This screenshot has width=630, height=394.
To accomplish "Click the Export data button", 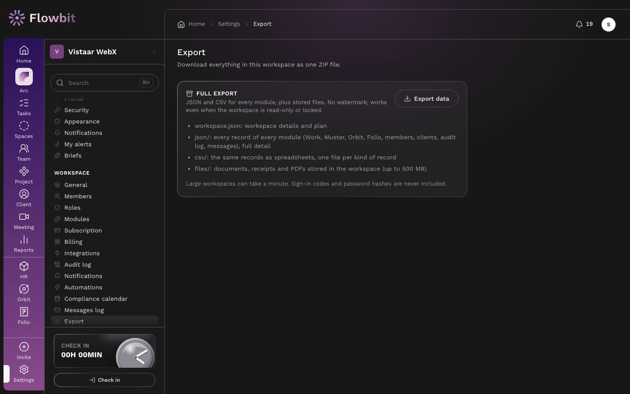I will click(426, 98).
